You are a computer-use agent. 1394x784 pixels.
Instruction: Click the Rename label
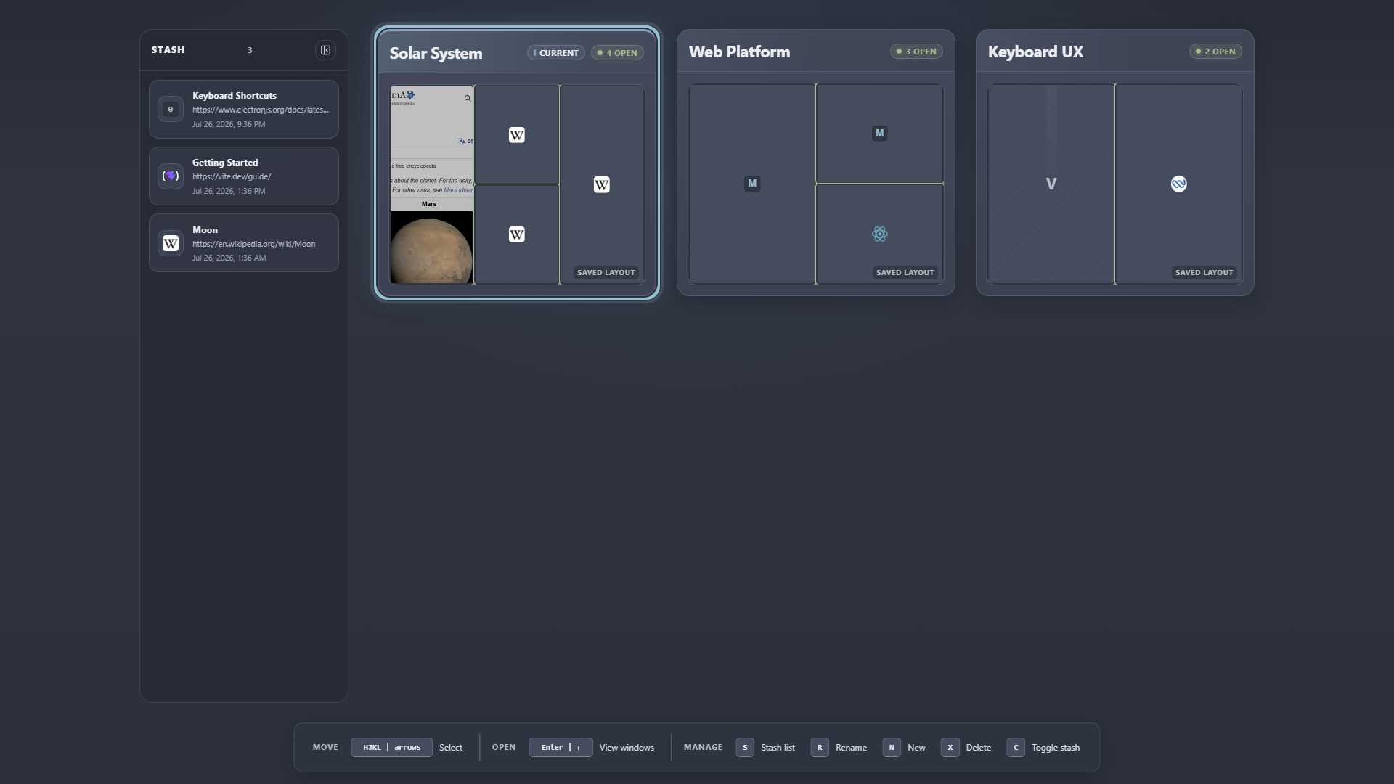point(851,748)
